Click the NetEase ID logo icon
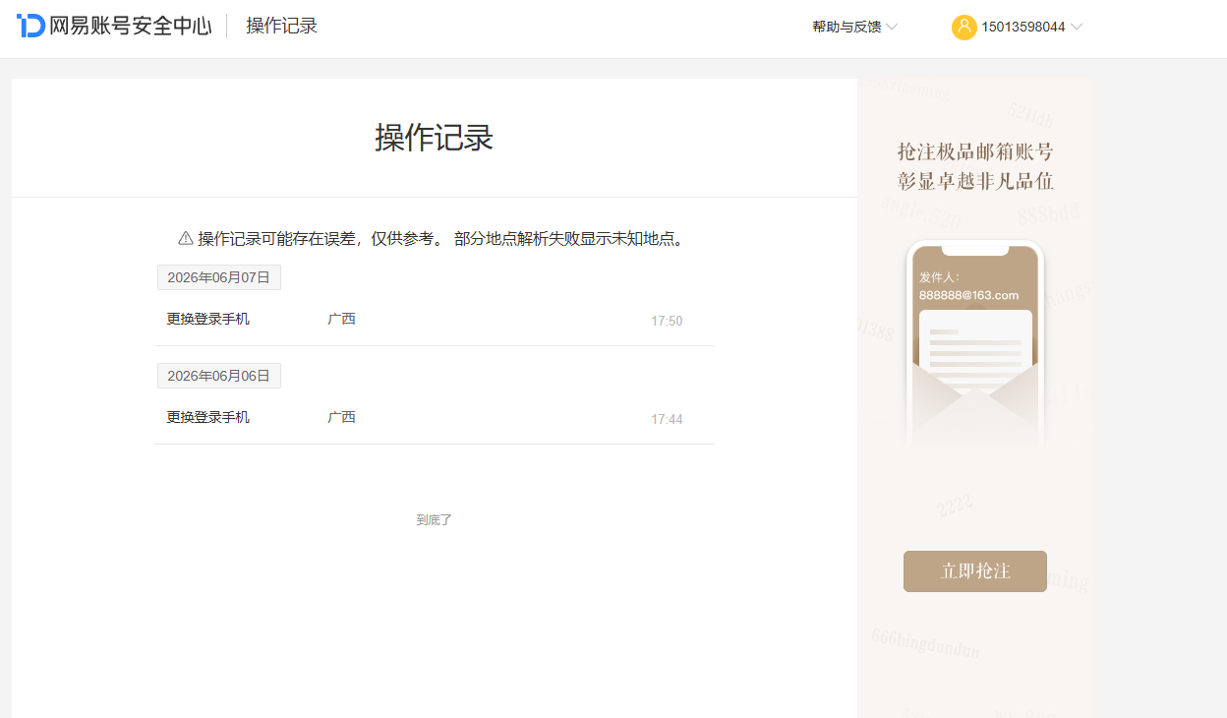1227x718 pixels. 30,26
